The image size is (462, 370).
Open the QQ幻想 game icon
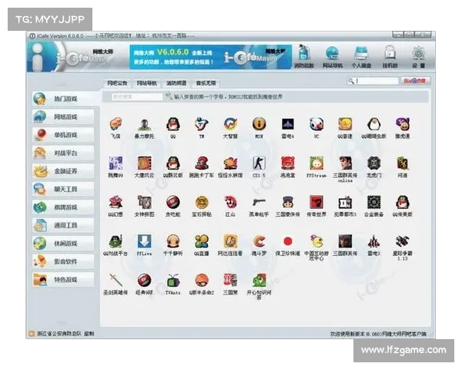pos(115,203)
